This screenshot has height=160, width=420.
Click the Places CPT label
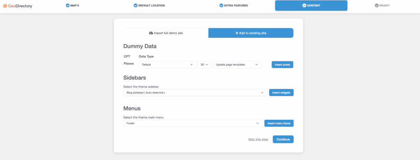[x=128, y=64]
